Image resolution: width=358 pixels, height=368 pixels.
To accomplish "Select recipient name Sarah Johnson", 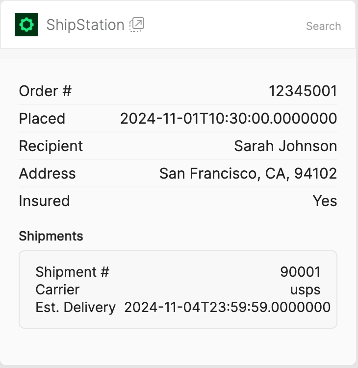I will pos(285,146).
